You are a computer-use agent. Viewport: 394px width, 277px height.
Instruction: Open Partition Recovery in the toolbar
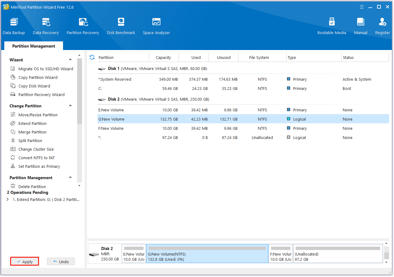pos(83,26)
